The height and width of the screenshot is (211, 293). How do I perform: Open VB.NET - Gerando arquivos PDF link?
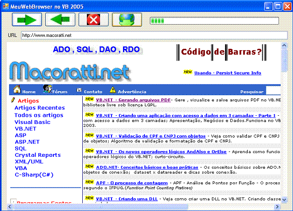pyautogui.click(x=133, y=100)
